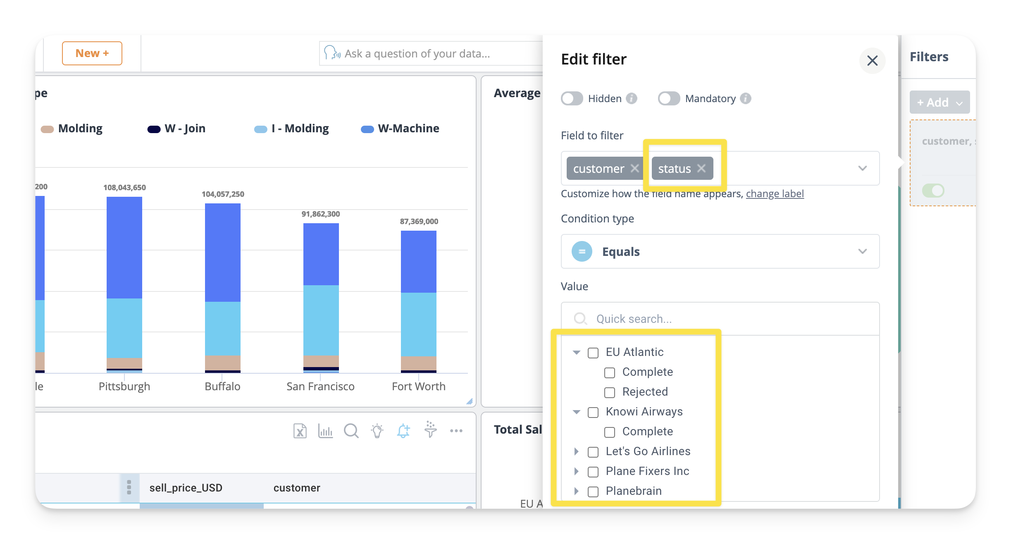Viewport: 1011px width, 544px height.
Task: Check the EU Atlantic checkbox
Action: [593, 353]
